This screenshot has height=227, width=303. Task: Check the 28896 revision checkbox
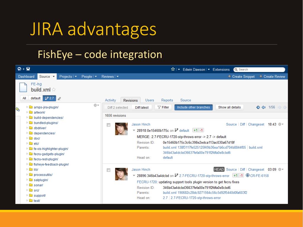pyautogui.click(x=109, y=170)
